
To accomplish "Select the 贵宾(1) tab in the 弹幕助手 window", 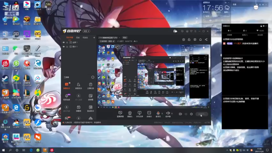I will [x=245, y=35].
